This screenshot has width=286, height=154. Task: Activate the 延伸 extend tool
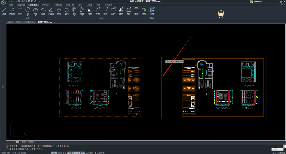click(x=105, y=11)
